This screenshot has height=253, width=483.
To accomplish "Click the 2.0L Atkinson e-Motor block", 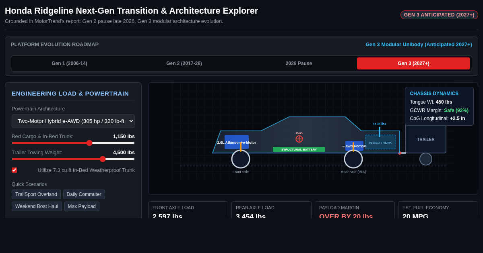I will pos(237,142).
